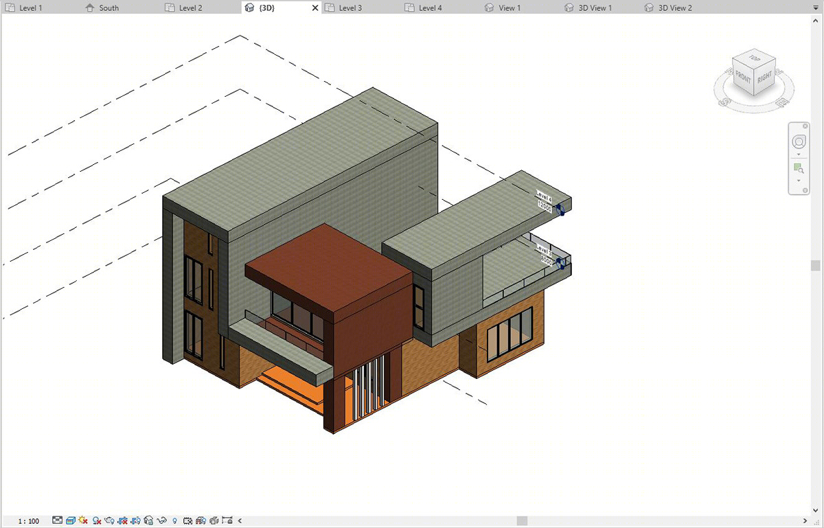Click the TOP face of the ViewCube
Screen dimensions: 824x528
click(x=755, y=58)
